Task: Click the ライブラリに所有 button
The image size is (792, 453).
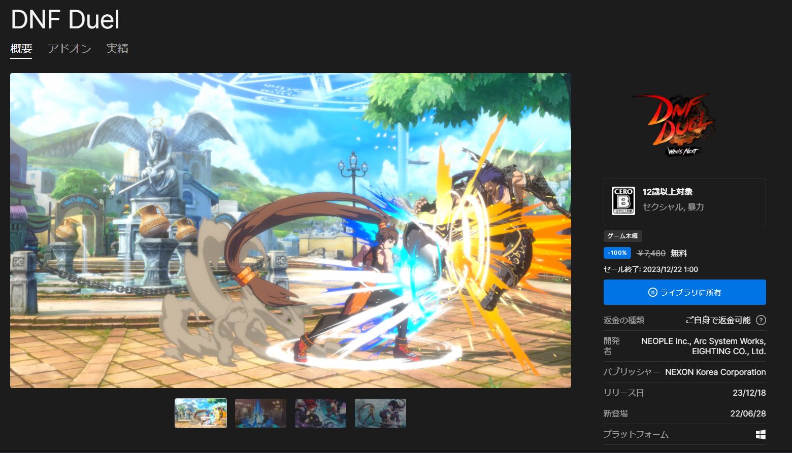Action: point(684,292)
